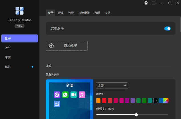Click the vertical scrollbar
This screenshot has height=119, width=181.
(x=180, y=24)
